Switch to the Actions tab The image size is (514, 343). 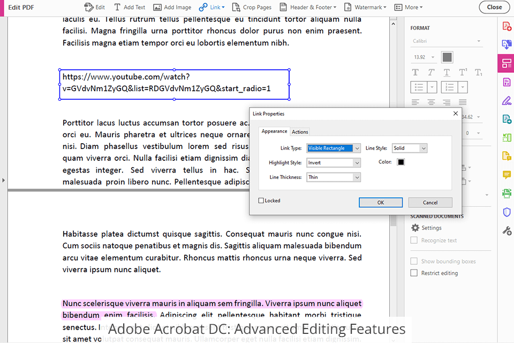click(x=300, y=132)
